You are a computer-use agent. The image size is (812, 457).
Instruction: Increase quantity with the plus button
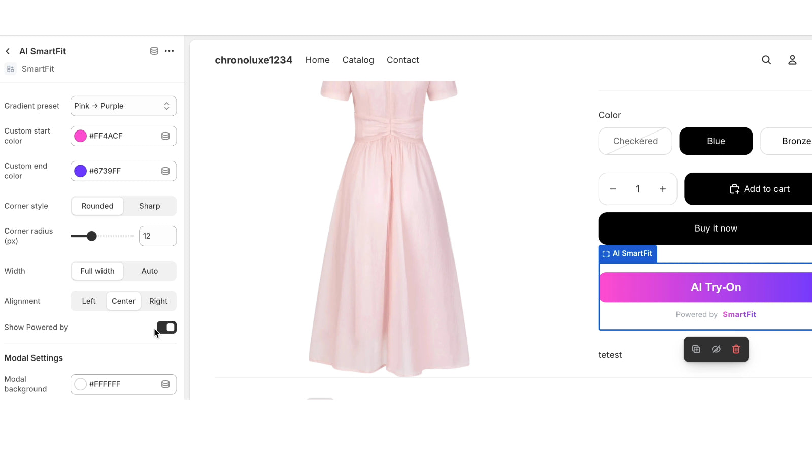tap(663, 189)
